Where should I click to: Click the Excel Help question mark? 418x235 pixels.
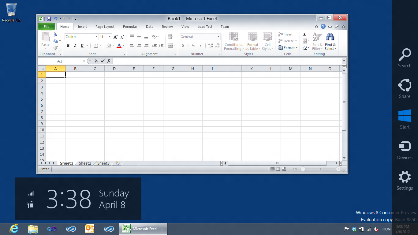323,27
